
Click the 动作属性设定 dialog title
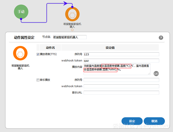pos(24,38)
